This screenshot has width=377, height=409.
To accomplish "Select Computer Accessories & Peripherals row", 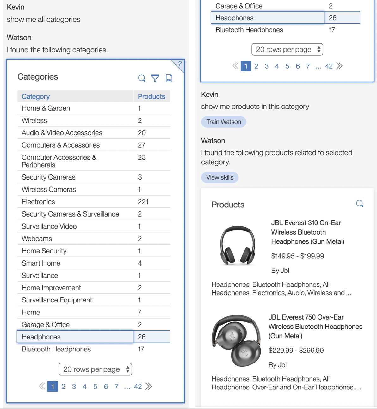I will 94,161.
